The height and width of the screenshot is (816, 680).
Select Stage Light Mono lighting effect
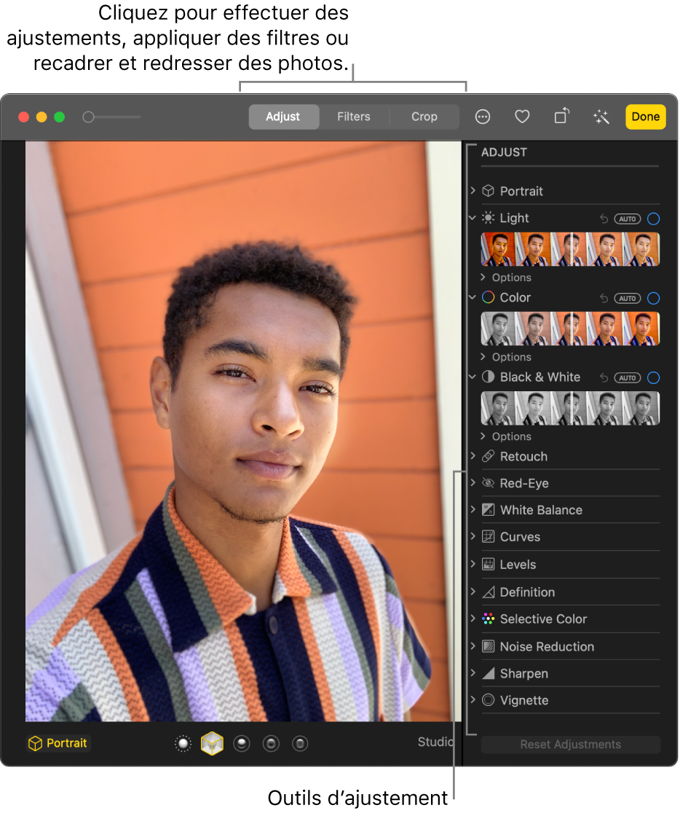(x=300, y=744)
